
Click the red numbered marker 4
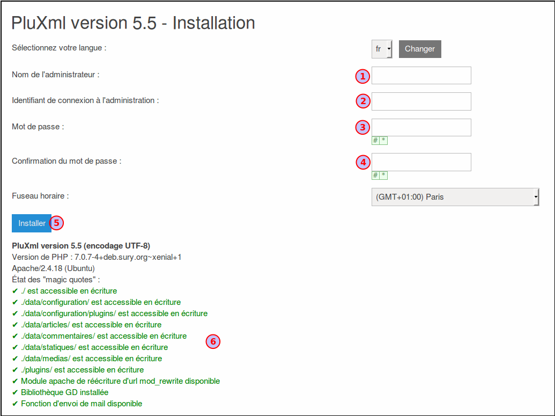click(x=363, y=162)
